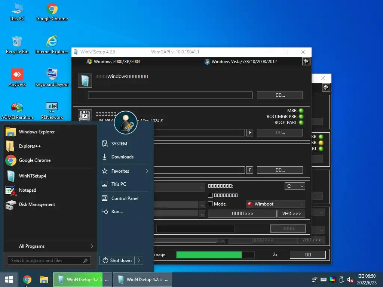383x287 pixels.
Task: Open This PC desktop icon
Action: pos(17,12)
